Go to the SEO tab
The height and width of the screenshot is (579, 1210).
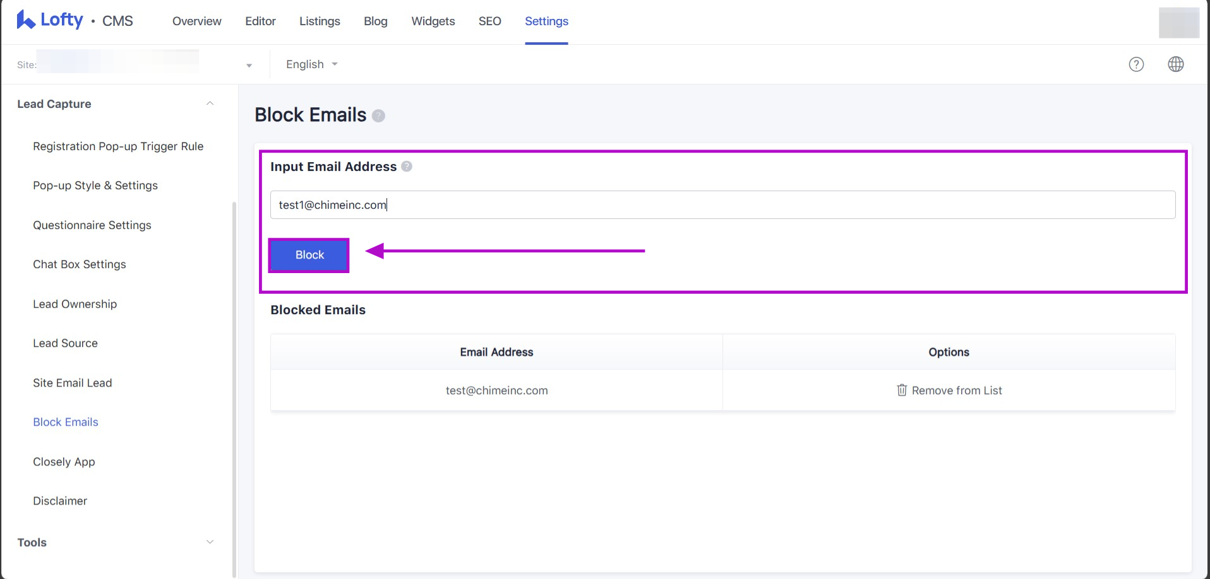[x=489, y=21]
